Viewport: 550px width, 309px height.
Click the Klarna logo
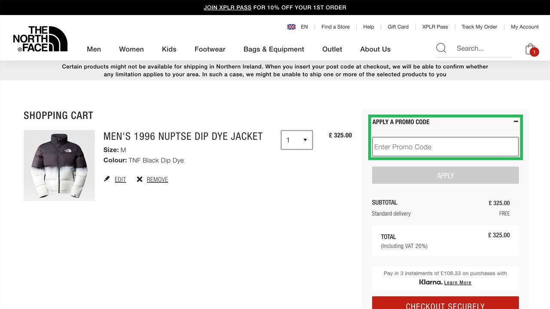tap(431, 282)
